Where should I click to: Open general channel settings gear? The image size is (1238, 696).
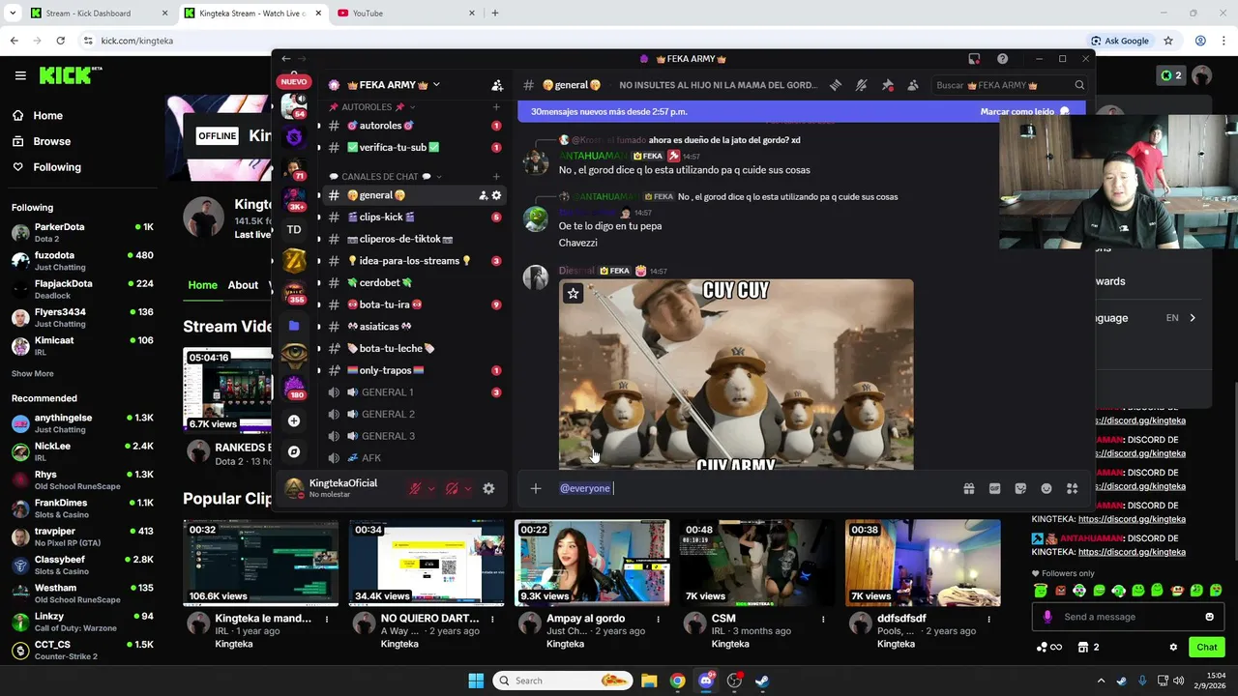pos(496,195)
